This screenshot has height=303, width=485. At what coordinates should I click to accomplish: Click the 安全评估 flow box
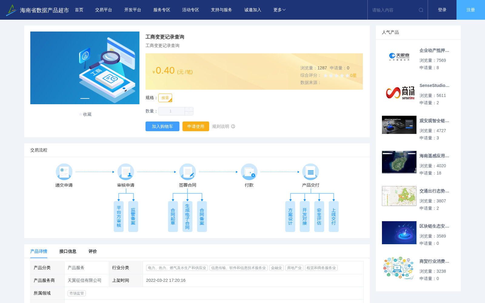click(x=319, y=216)
